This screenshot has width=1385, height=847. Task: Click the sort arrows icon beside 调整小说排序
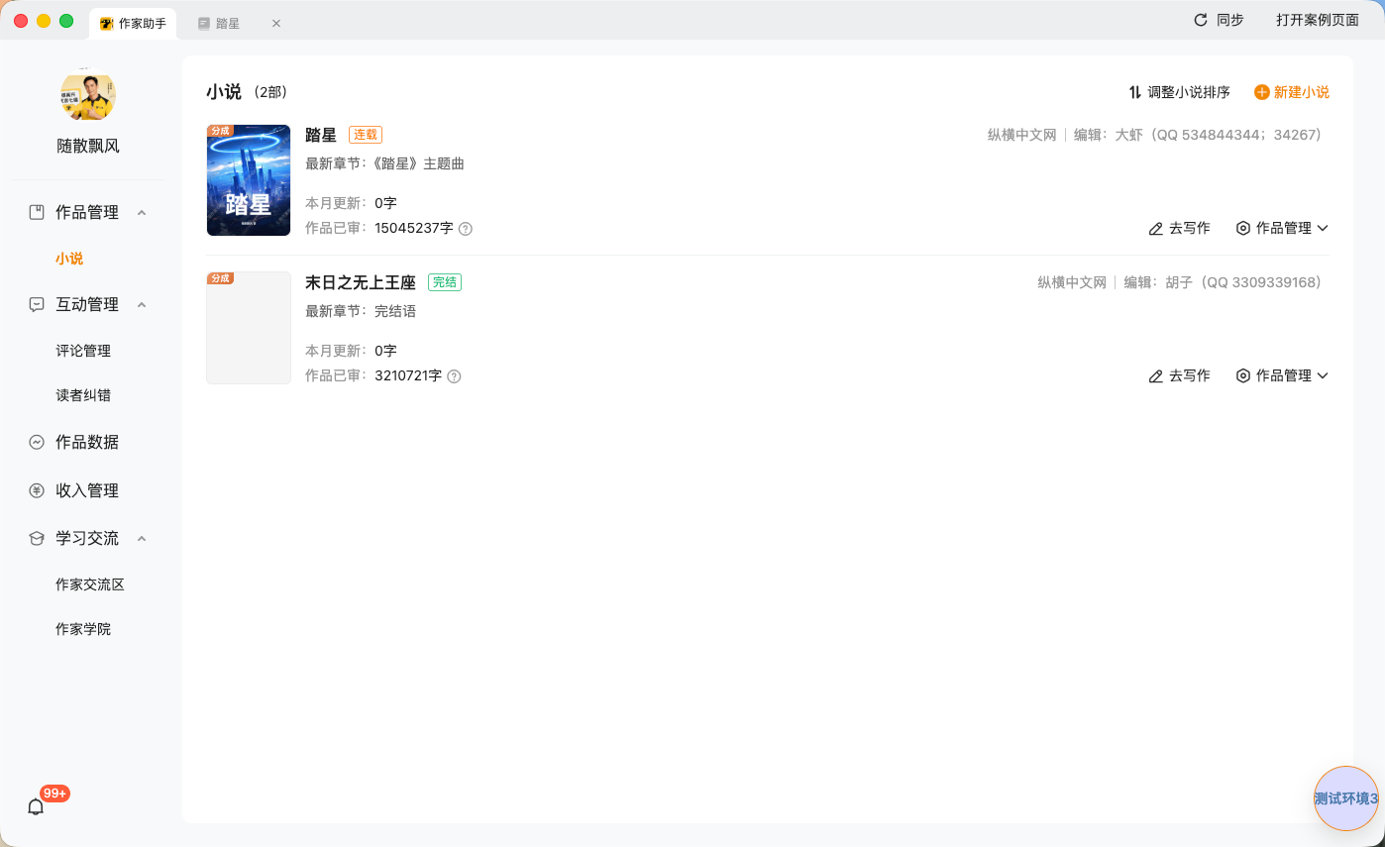[1135, 92]
